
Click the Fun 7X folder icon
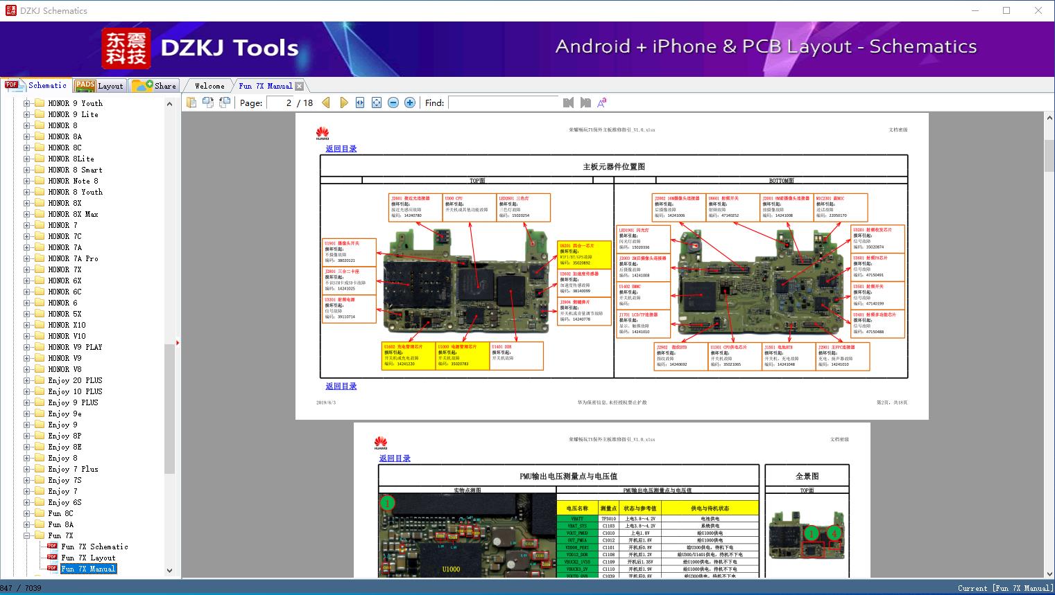(x=40, y=535)
